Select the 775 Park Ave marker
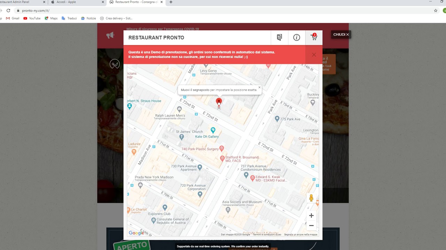The width and height of the screenshot is (446, 250). click(277, 119)
